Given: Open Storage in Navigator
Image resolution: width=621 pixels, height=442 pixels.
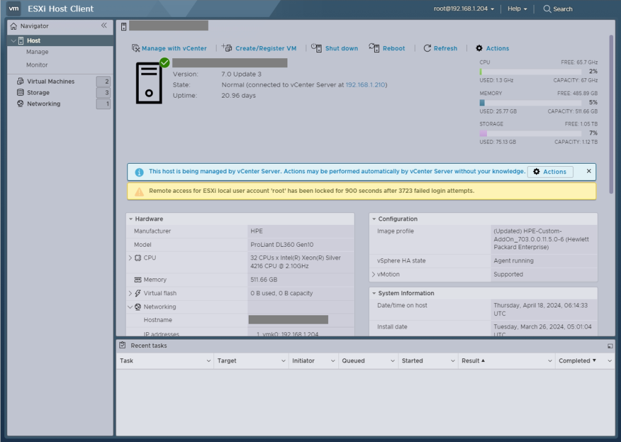Looking at the screenshot, I should coord(38,92).
